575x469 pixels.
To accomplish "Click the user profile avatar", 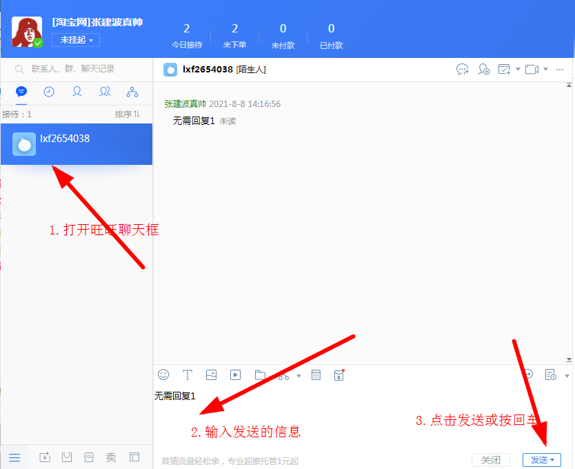I will coord(27,32).
